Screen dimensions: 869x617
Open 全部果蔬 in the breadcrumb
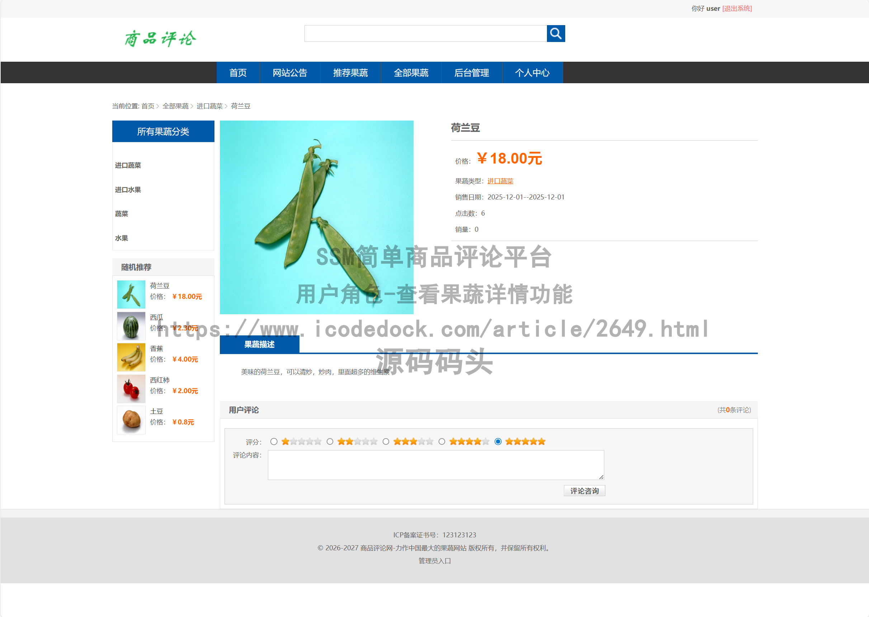pos(176,107)
